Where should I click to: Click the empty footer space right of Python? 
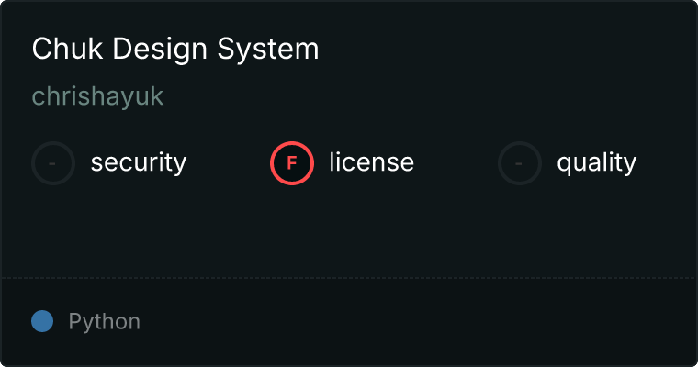click(413, 322)
